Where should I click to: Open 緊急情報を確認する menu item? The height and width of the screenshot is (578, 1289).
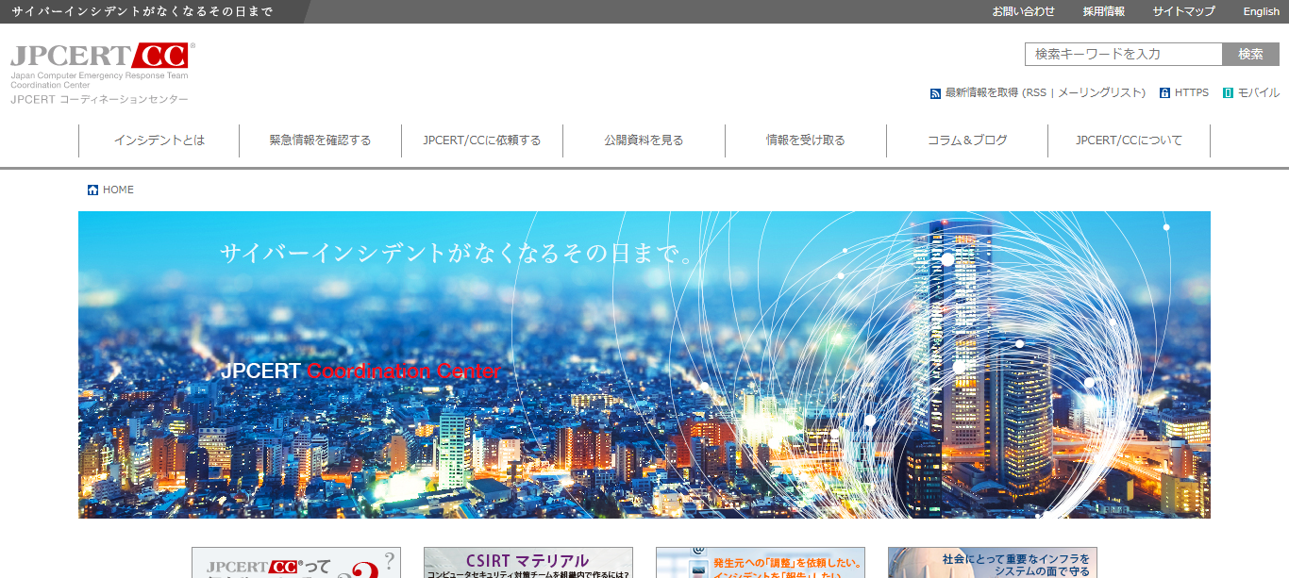pos(320,140)
